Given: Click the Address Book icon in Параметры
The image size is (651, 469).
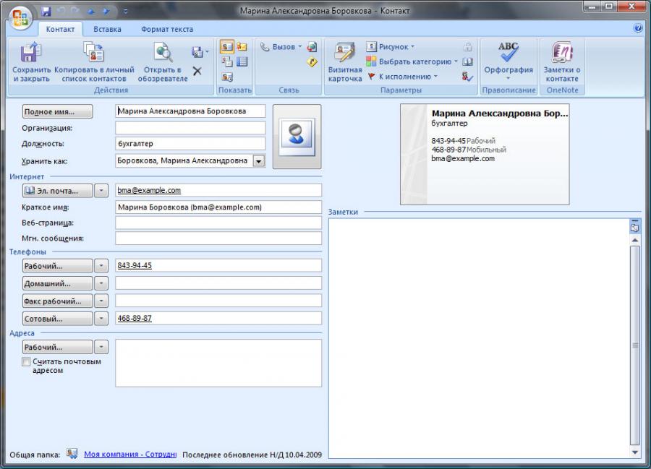Looking at the screenshot, I should coord(467,62).
